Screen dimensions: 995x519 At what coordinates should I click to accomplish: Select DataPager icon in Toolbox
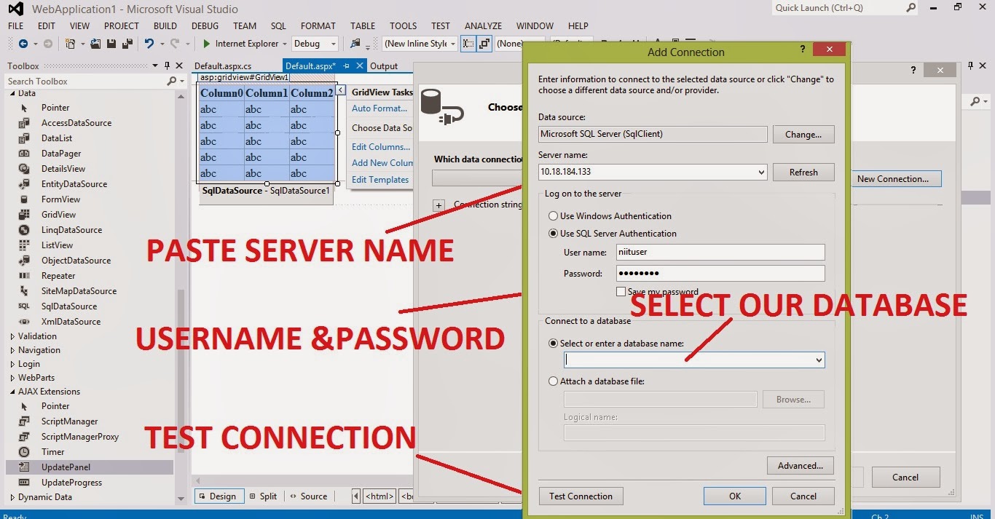tap(24, 154)
